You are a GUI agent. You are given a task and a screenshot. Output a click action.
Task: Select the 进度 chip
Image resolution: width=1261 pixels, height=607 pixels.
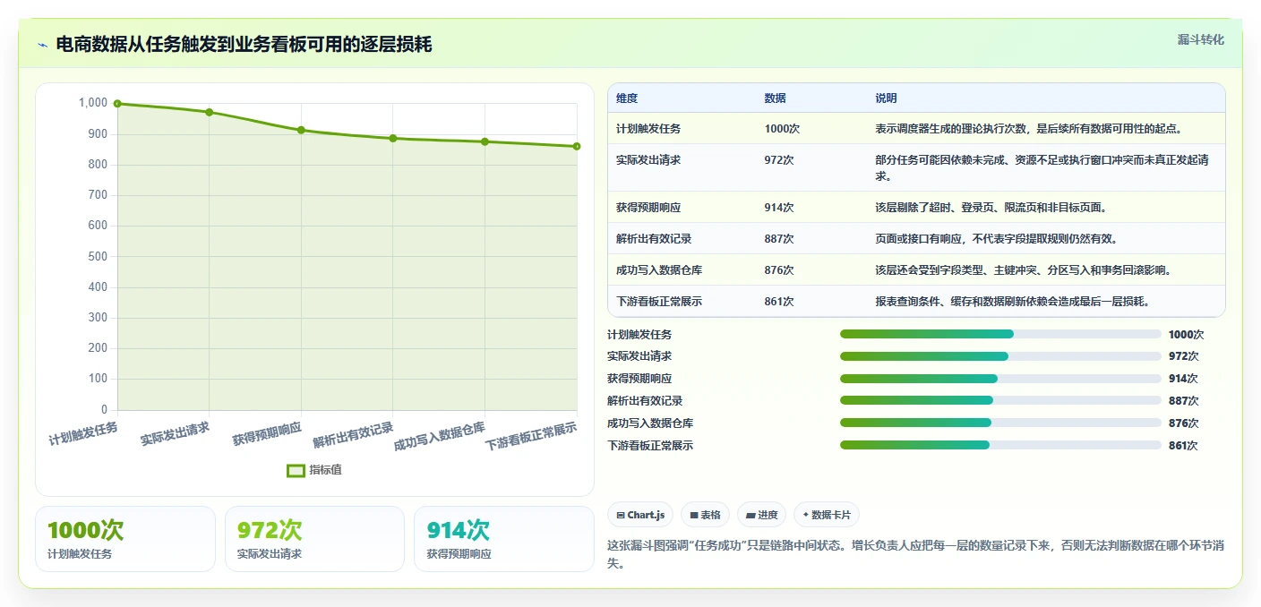tap(762, 515)
